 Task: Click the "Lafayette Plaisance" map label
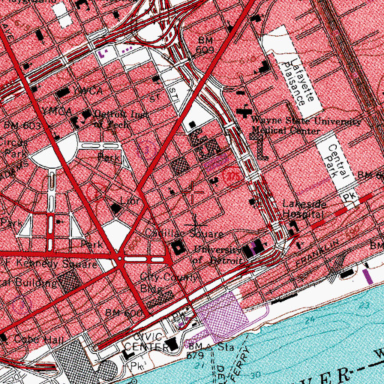click(298, 82)
